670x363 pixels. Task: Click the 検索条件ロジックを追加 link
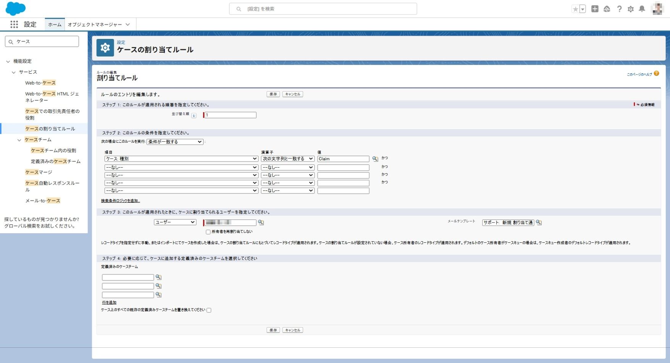click(120, 201)
